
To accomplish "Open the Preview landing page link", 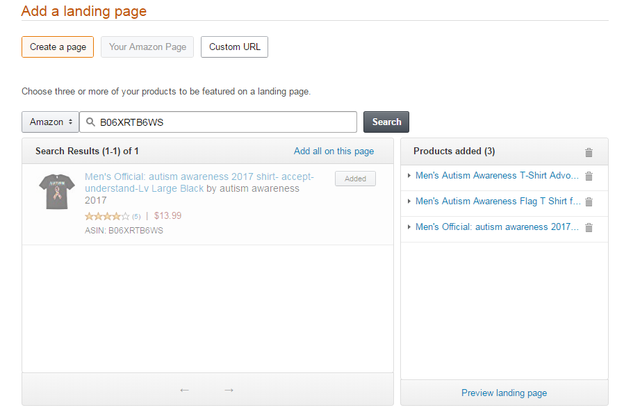I will click(504, 393).
